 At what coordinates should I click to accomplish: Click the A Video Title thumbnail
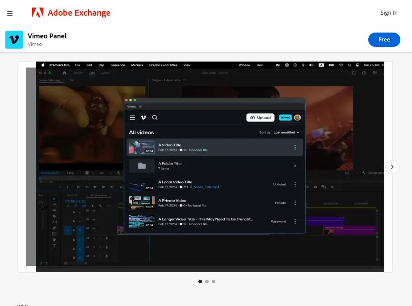click(x=142, y=147)
